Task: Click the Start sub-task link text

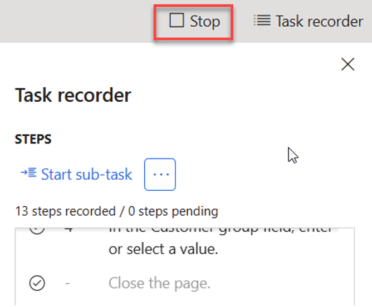Action: [x=86, y=175]
